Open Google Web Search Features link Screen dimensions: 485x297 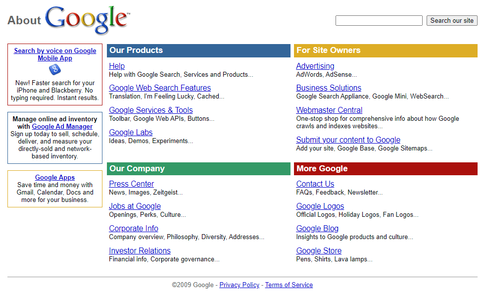tap(160, 88)
